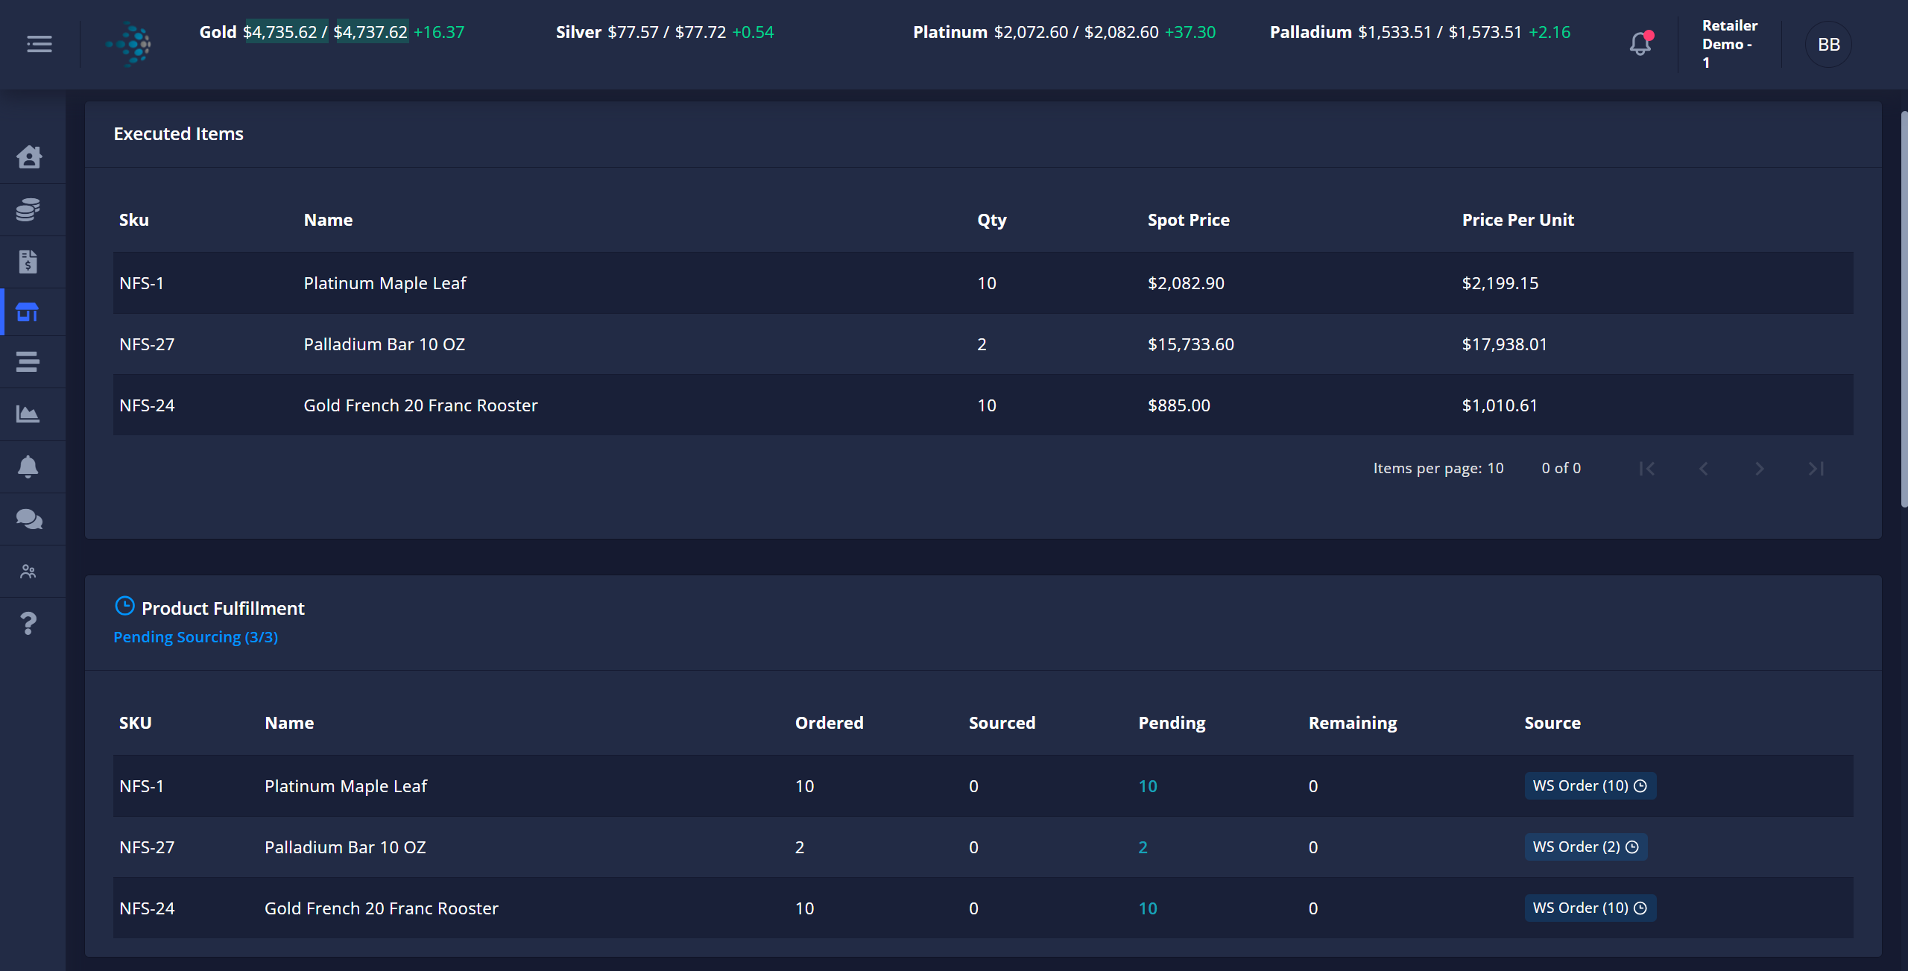Select Gold French 20 Franc Rooster executed row
Screen dimensions: 1908x971
[983, 405]
